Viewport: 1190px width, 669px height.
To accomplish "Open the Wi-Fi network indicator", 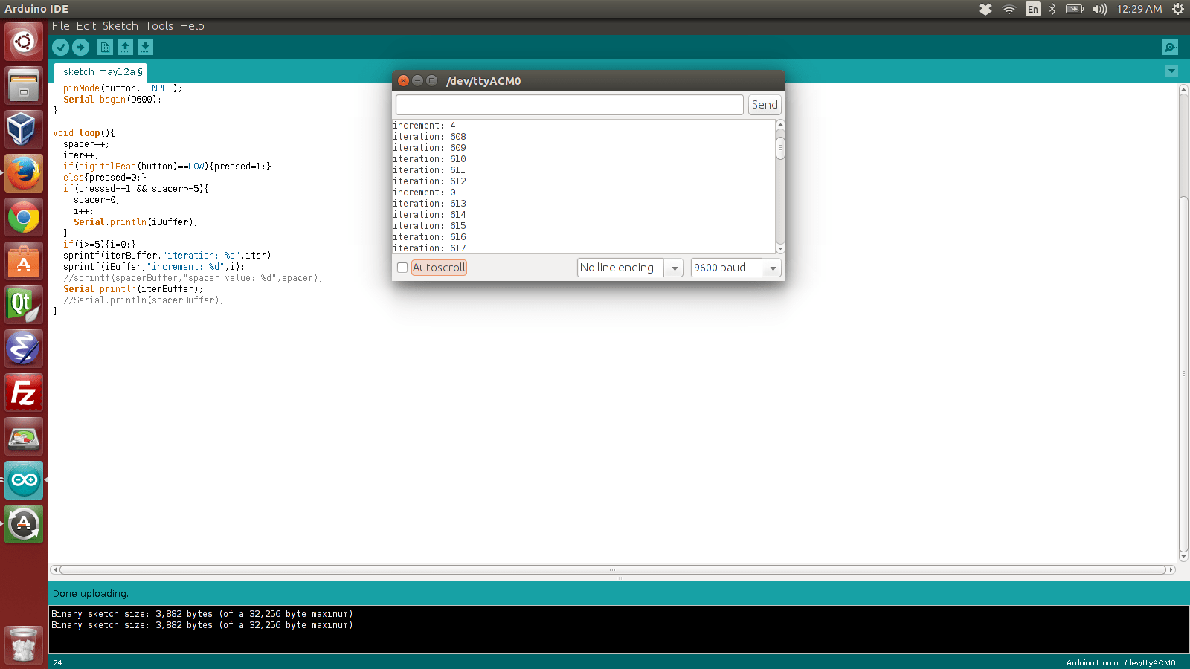I will pos(1009,9).
